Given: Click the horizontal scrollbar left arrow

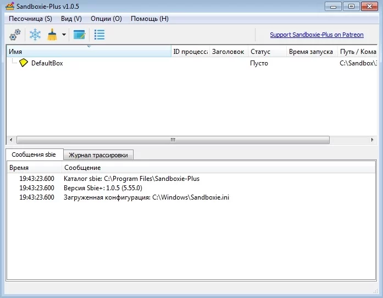Looking at the screenshot, I should pyautogui.click(x=11, y=140).
